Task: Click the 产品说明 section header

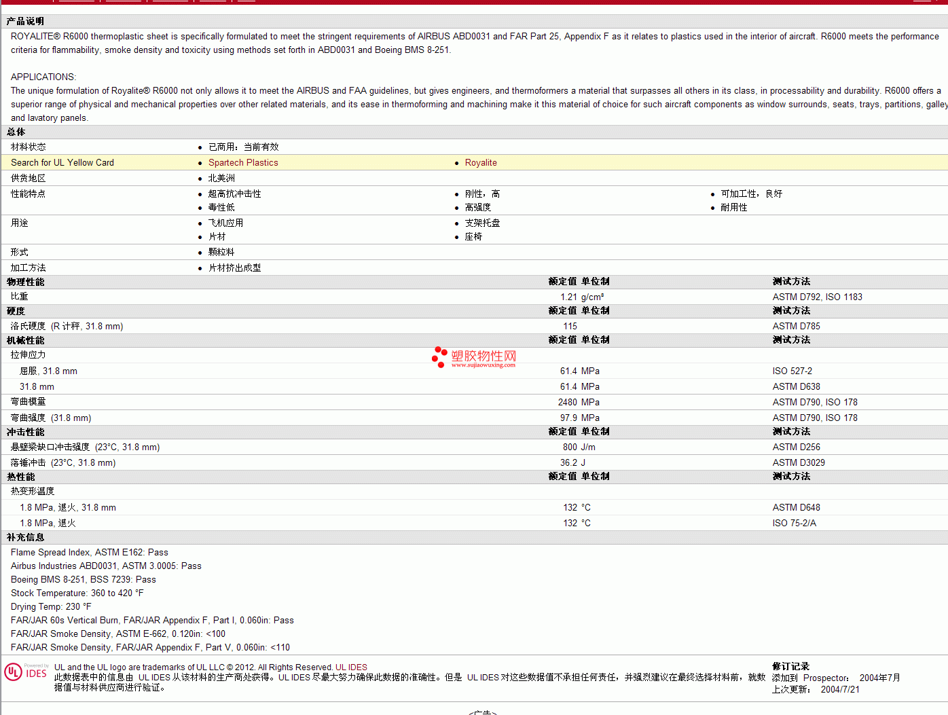Action: coord(25,22)
